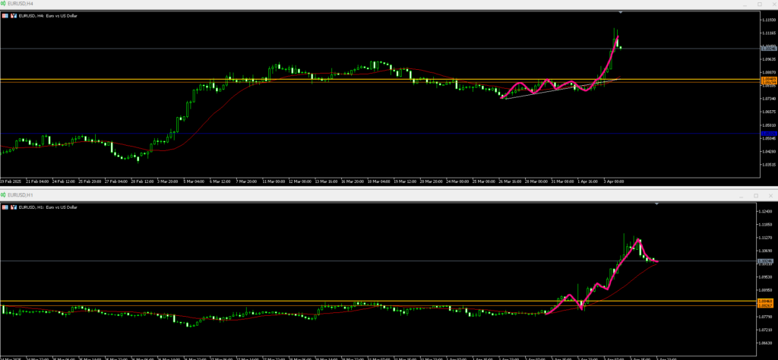Click the chart shift triangle in H4 chart
This screenshot has width=778, height=360.
(621, 13)
